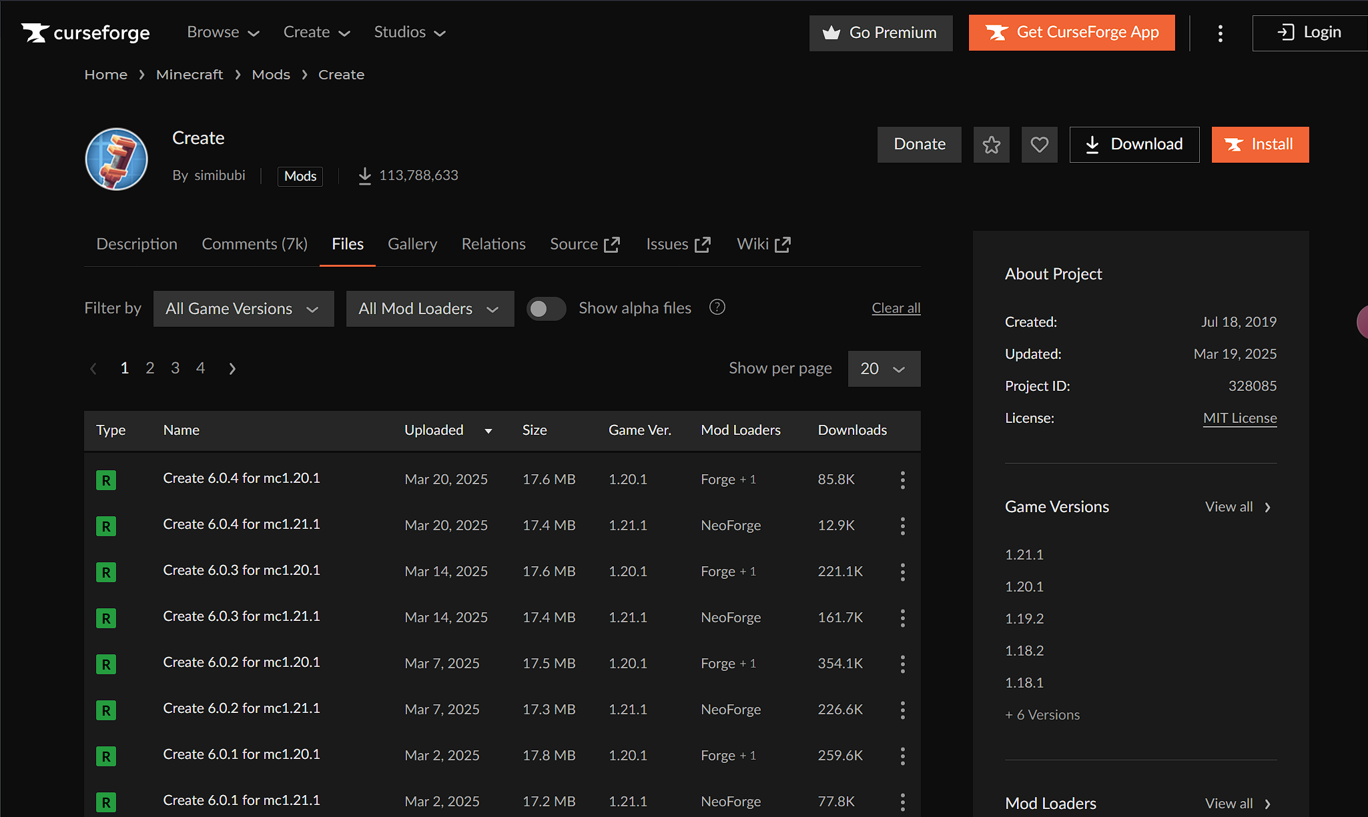Open the three-dot header menu icon

1220,33
